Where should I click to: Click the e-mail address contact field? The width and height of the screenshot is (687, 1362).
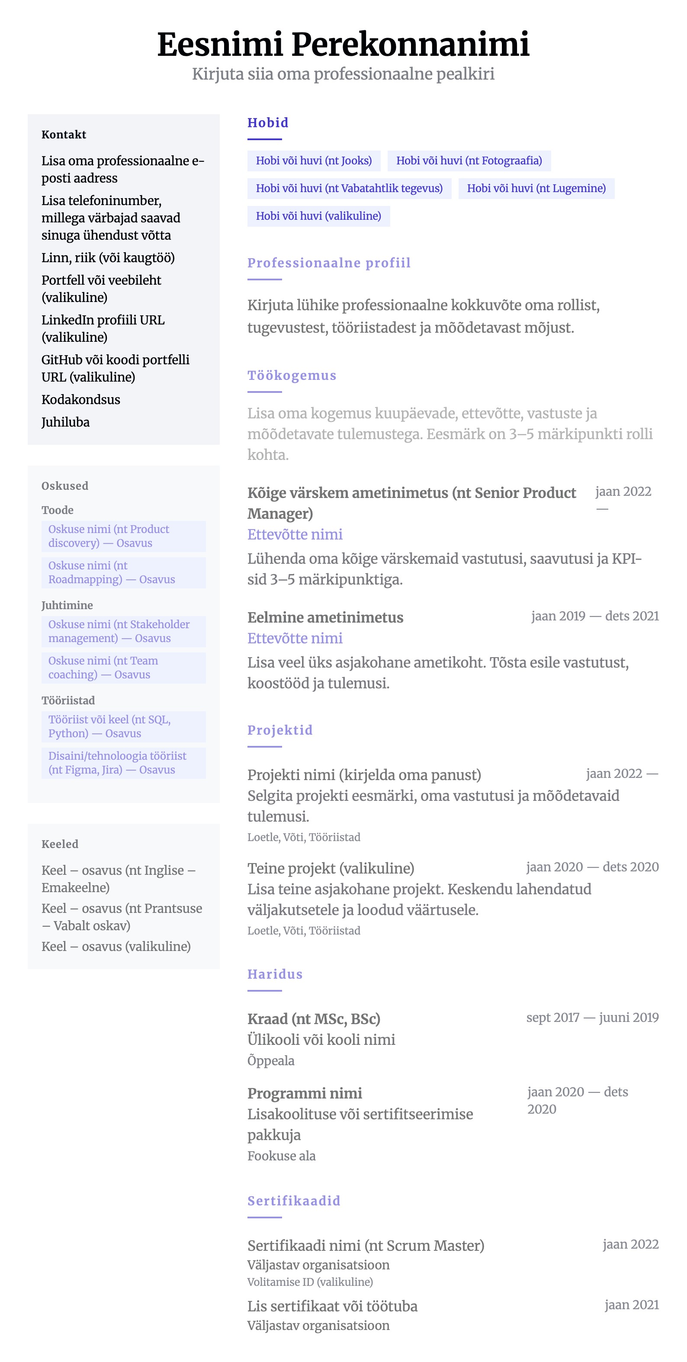point(123,169)
